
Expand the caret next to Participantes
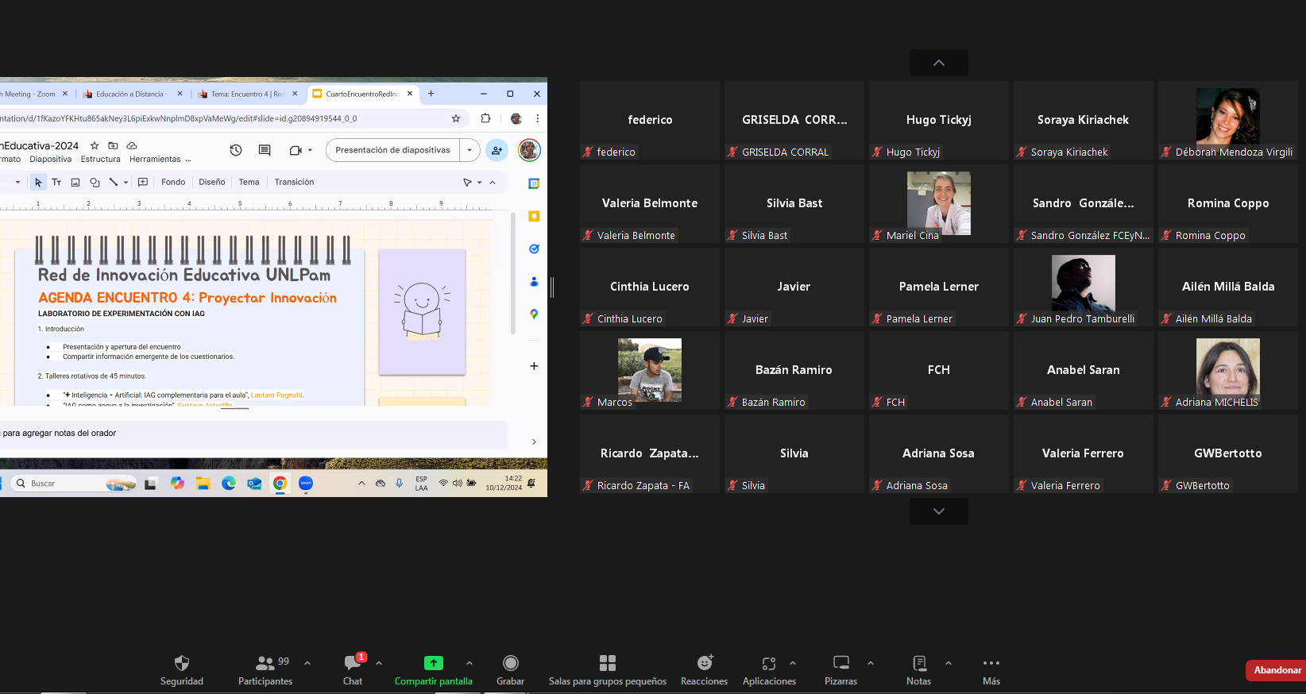pyautogui.click(x=307, y=663)
